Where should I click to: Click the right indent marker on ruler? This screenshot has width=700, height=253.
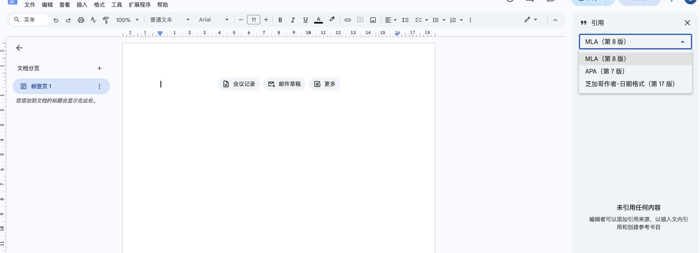point(397,34)
